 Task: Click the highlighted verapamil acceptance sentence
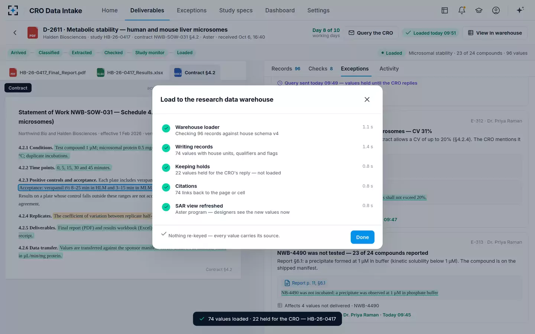click(85, 188)
